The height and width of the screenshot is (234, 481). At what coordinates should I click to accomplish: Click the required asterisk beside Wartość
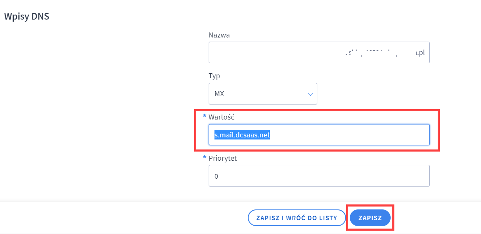point(204,116)
